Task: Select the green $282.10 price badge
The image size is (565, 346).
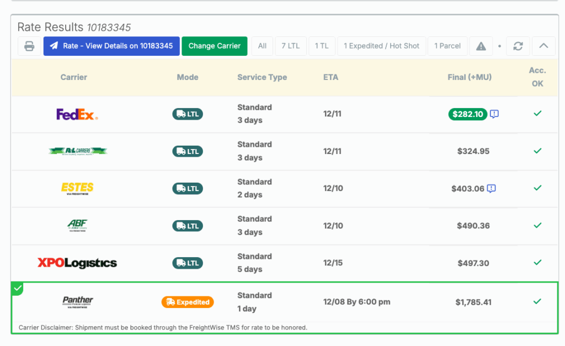Action: pos(467,114)
